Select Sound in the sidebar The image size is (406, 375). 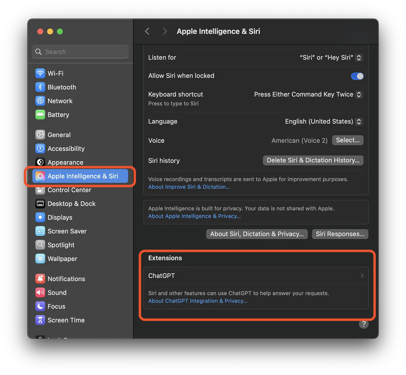pos(80,293)
